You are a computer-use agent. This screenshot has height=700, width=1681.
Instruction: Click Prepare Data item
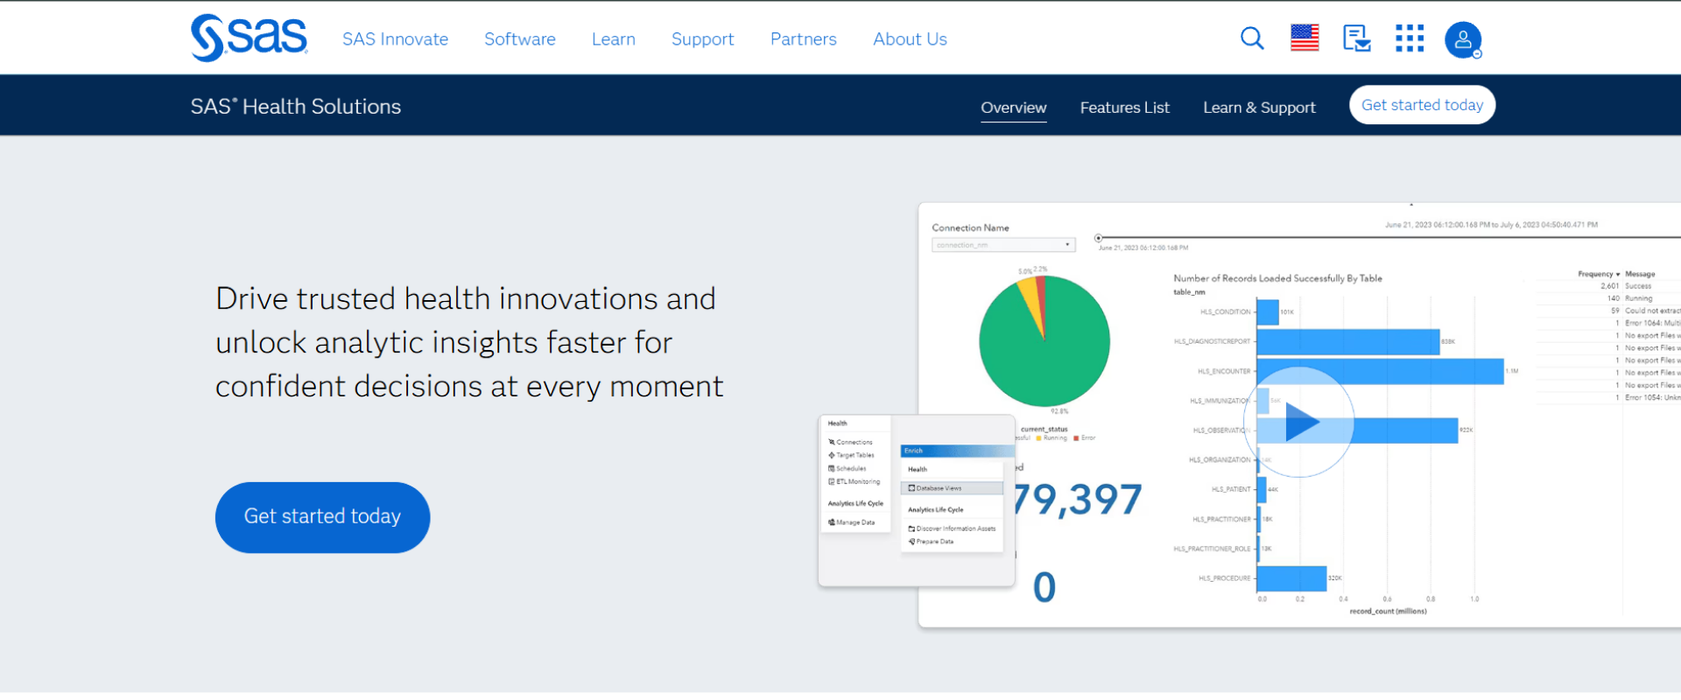(931, 542)
